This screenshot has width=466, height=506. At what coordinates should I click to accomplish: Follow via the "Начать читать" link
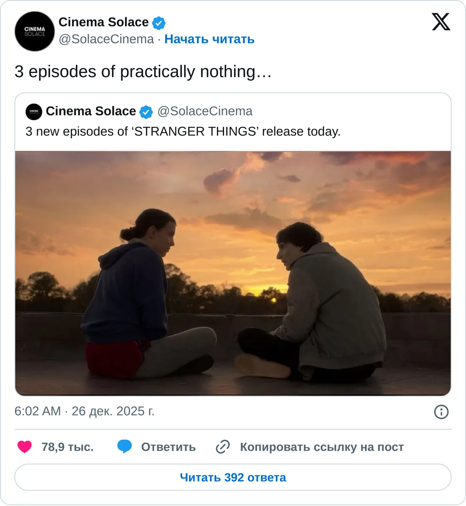(x=209, y=39)
